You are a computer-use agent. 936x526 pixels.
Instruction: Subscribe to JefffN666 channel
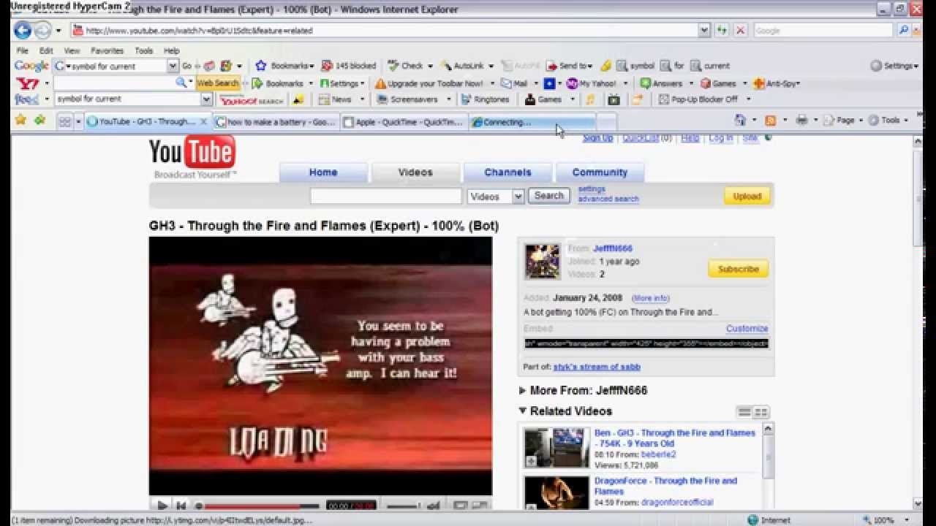(x=738, y=269)
